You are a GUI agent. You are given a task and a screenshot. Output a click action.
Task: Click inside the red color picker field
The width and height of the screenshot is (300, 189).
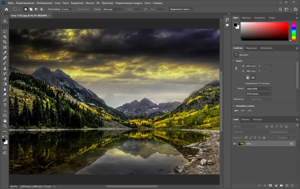[x=264, y=31]
